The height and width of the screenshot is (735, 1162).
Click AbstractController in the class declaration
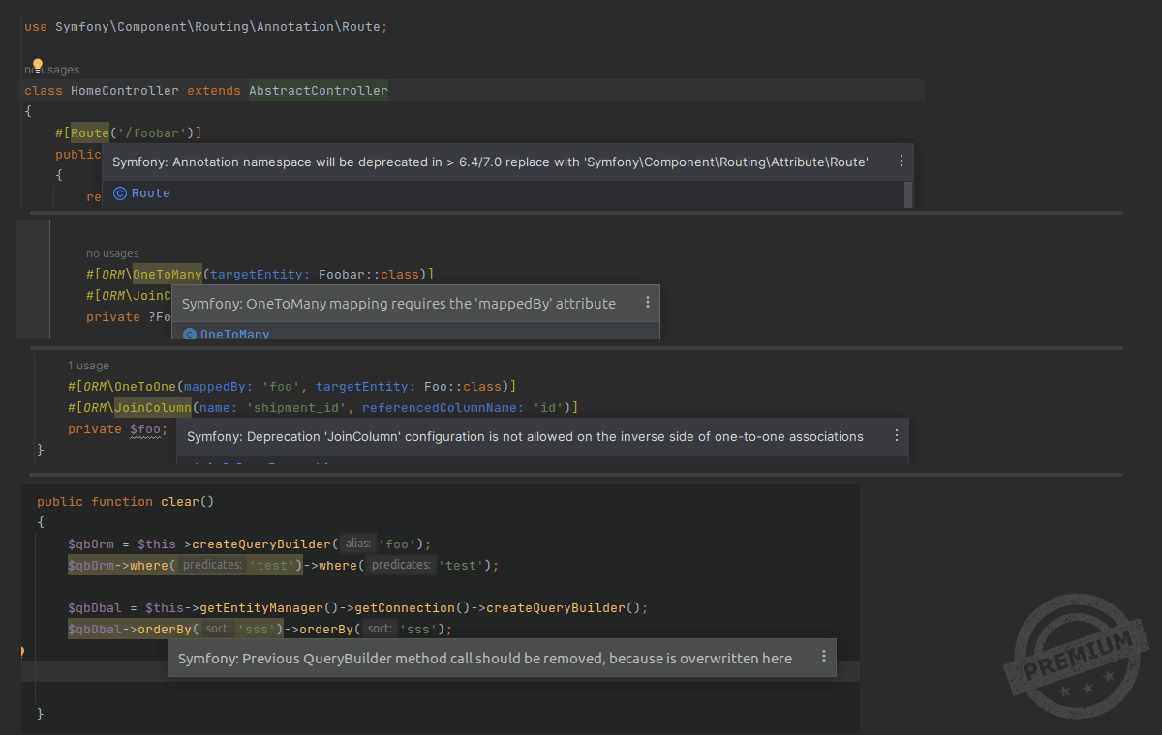coord(318,91)
